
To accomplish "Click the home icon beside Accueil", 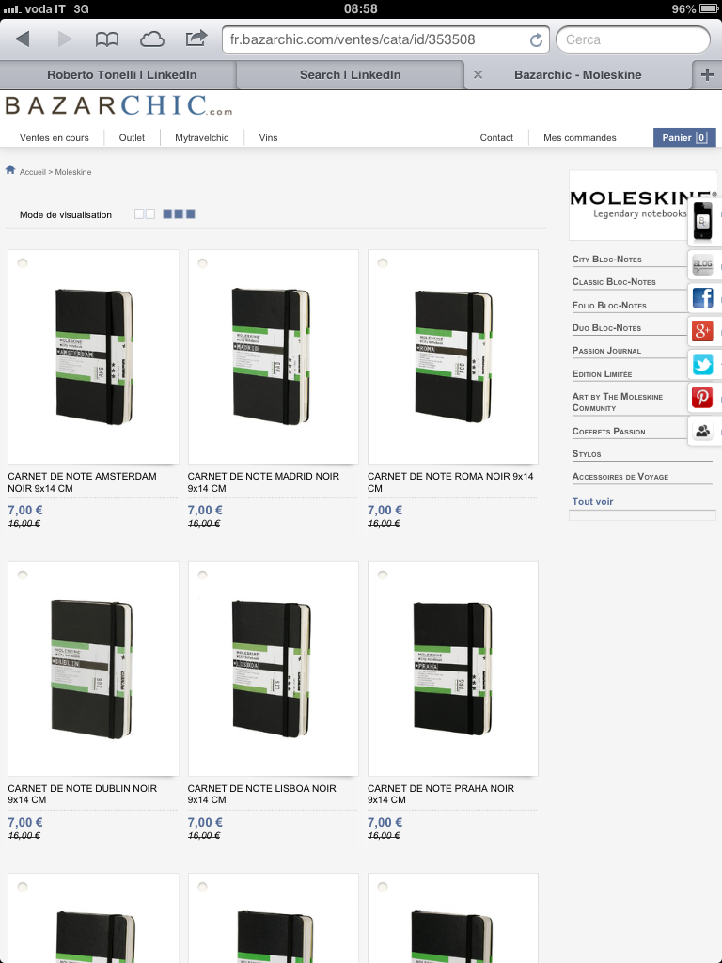I will coord(10,169).
